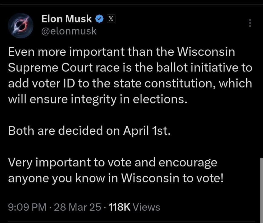
Task: Click the vertical scrollbar at right edge
Action: click(x=261, y=188)
